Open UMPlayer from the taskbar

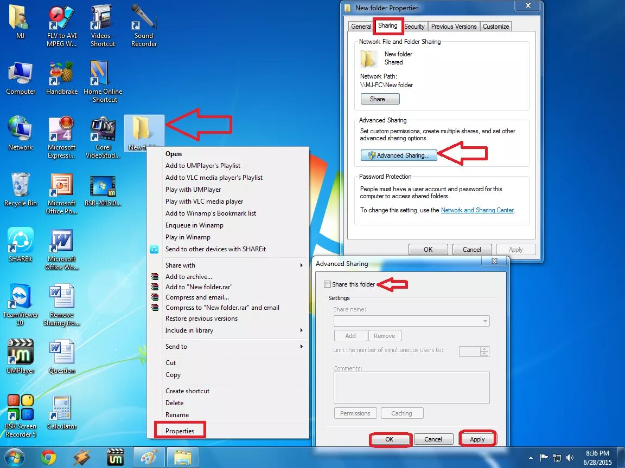click(116, 458)
